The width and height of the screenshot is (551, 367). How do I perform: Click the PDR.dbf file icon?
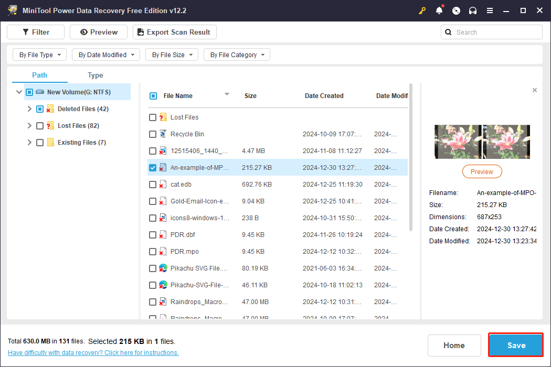[163, 234]
